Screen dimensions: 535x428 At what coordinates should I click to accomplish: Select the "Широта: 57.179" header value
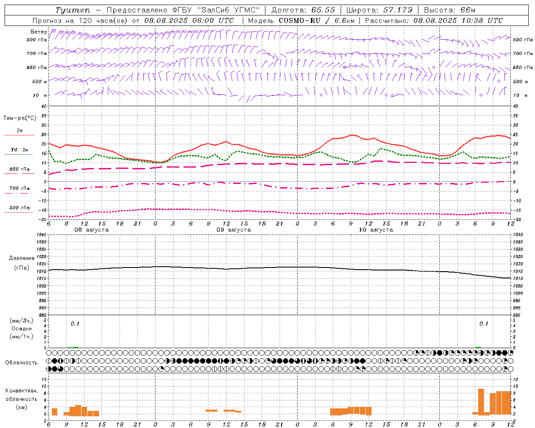point(380,10)
